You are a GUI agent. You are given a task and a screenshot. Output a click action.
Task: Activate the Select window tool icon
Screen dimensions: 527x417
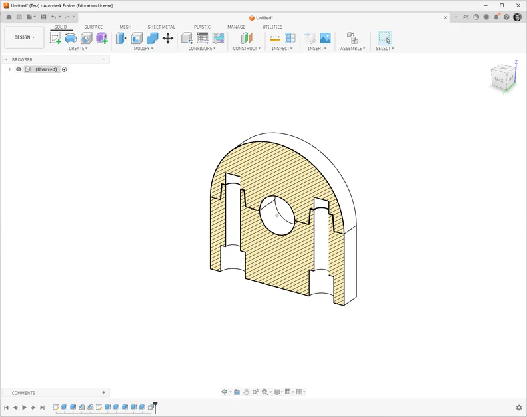pos(384,38)
